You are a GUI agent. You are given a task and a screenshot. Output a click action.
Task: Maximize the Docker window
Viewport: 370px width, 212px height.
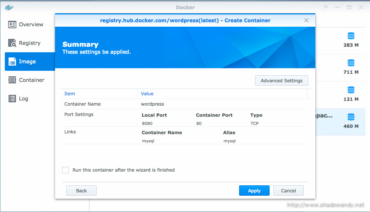(x=349, y=7)
